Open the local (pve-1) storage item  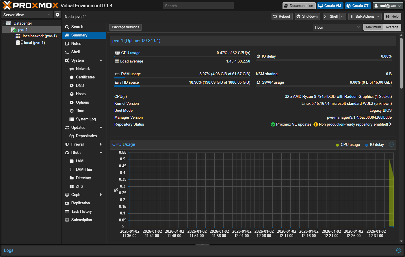pyautogui.click(x=34, y=43)
